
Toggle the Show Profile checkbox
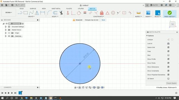coord(168,59)
